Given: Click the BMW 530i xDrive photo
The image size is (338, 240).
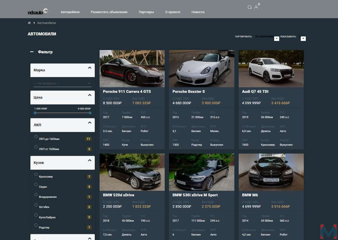Looking at the screenshot, I should point(202,172).
